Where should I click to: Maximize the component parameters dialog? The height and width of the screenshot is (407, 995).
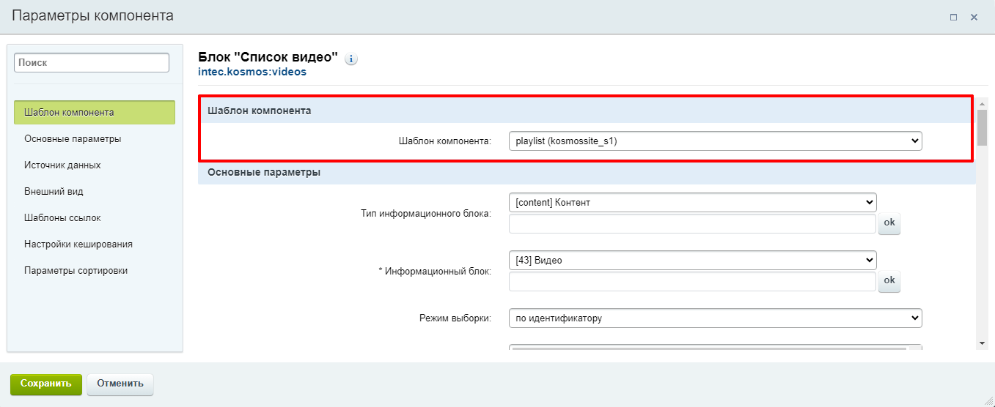(953, 17)
